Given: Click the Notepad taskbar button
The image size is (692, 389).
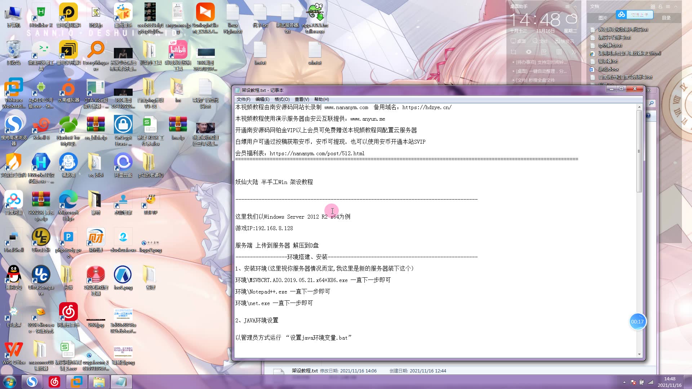Looking at the screenshot, I should [x=121, y=382].
